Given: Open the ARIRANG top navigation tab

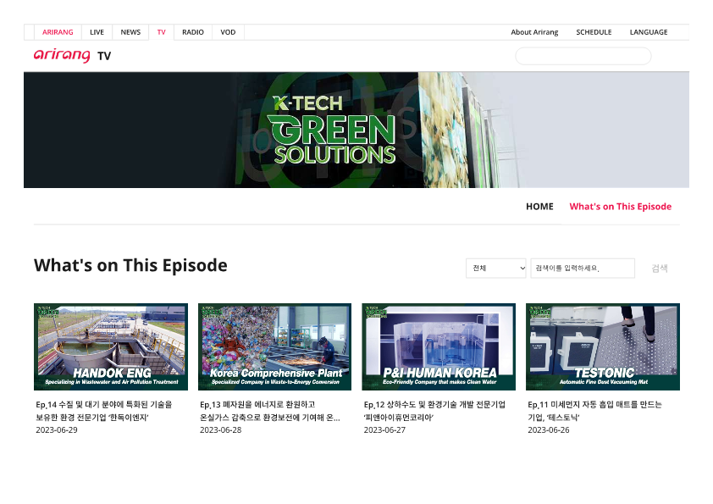Looking at the screenshot, I should [58, 32].
